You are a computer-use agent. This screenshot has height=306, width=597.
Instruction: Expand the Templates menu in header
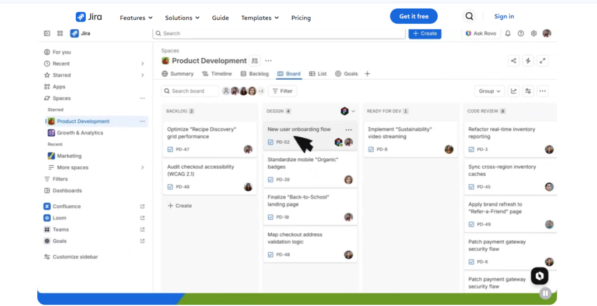coord(259,18)
